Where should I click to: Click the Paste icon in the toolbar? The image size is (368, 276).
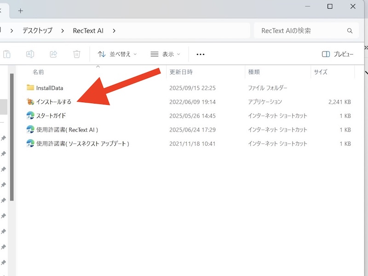pos(6,54)
